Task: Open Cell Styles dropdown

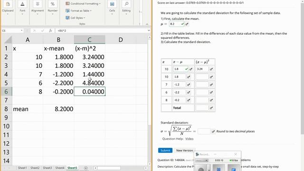Action: coord(76,18)
